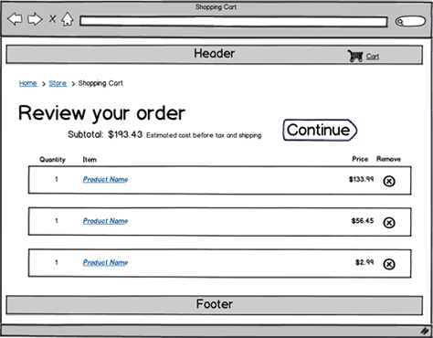This screenshot has width=433, height=338.
Task: Click the Shopping Cart window title
Action: pos(216,7)
